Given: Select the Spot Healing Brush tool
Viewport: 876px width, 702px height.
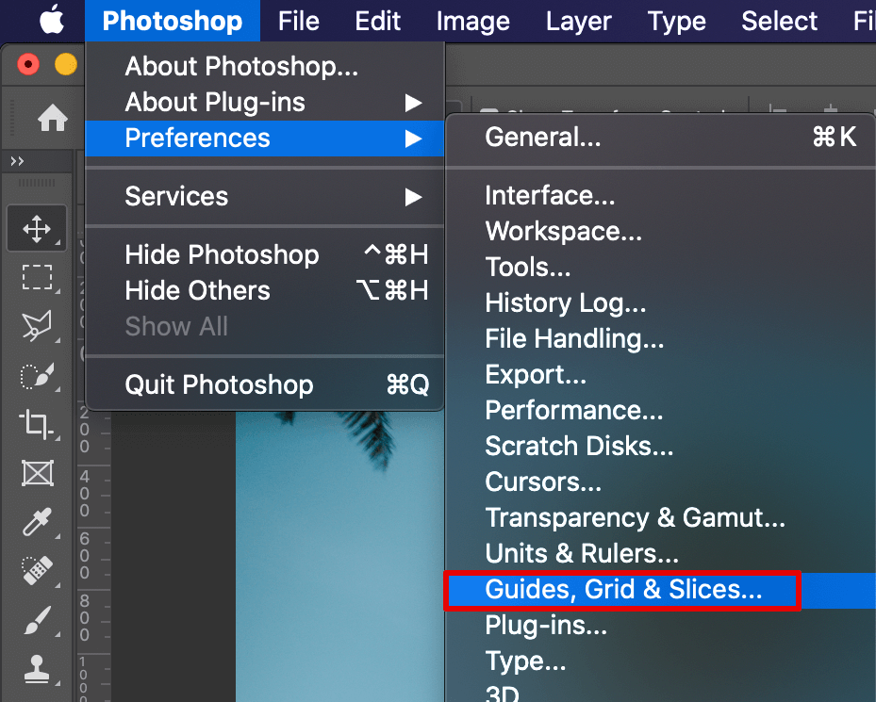Looking at the screenshot, I should click(37, 571).
